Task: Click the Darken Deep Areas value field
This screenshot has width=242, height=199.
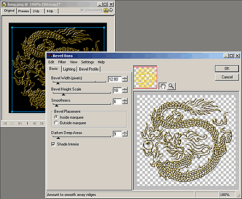Action: 117,134
